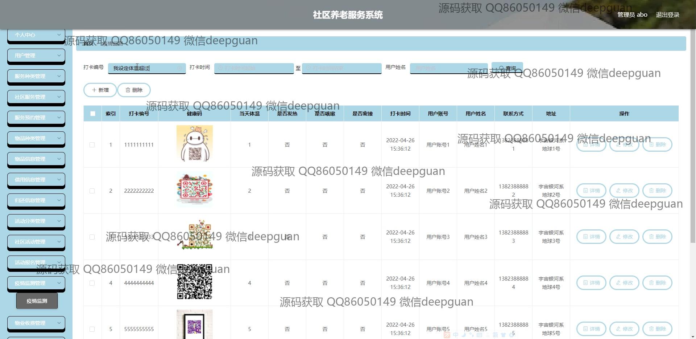The height and width of the screenshot is (339, 696).
Task: Open the 疫情监测 submenu item
Action: tap(37, 301)
